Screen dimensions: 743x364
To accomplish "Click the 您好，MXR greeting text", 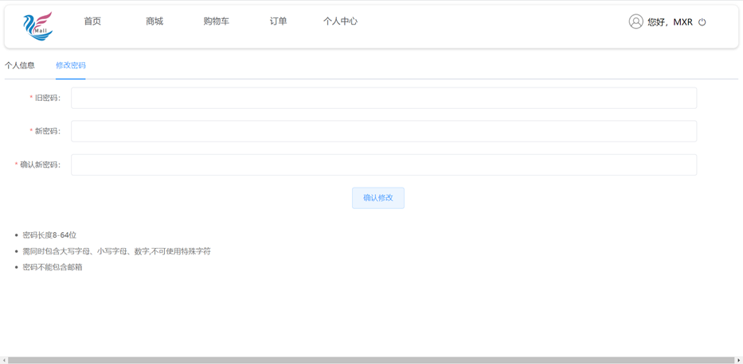I will point(670,22).
